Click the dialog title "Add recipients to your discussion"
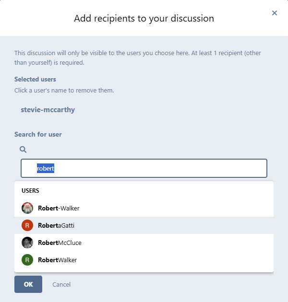This screenshot has height=302, width=288. pyautogui.click(x=144, y=19)
